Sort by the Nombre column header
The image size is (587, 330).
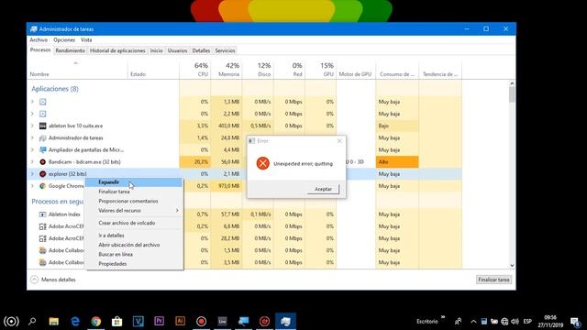click(x=79, y=70)
